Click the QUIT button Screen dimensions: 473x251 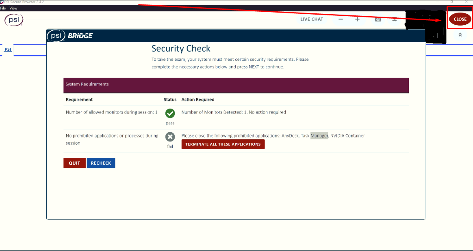pyautogui.click(x=74, y=163)
